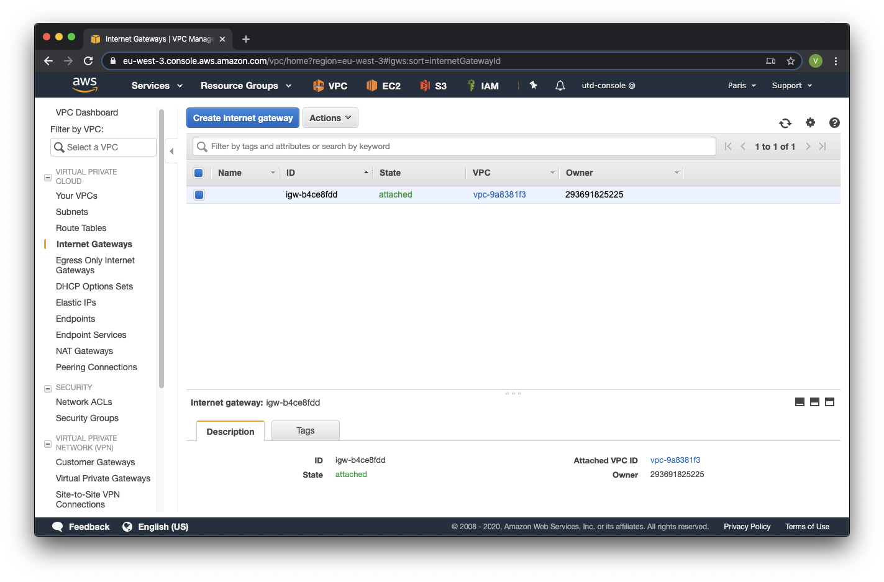Viewport: 884px width, 582px height.
Task: Click the pin shortcuts icon
Action: point(533,85)
